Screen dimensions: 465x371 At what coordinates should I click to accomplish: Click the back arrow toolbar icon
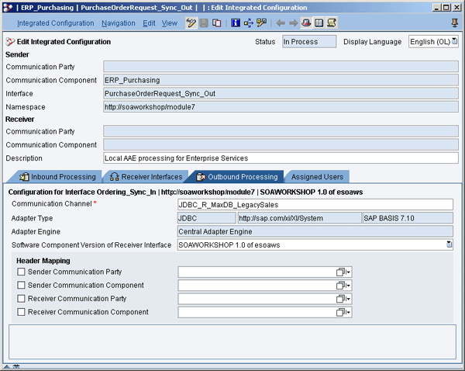tap(280, 23)
